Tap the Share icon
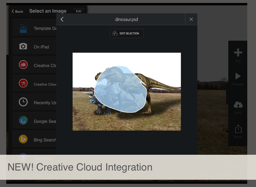Image resolution: width=256 pixels, height=187 pixels. tap(238, 129)
